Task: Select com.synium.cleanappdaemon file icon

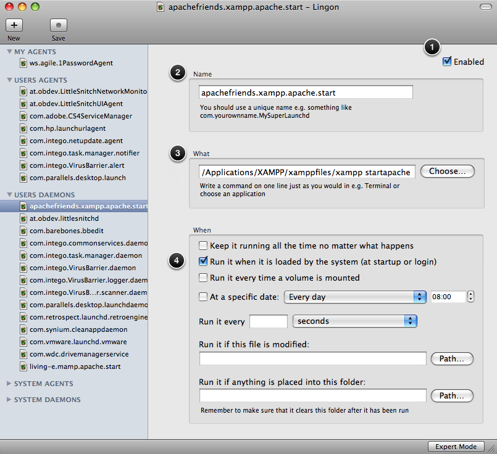Action: [23, 330]
